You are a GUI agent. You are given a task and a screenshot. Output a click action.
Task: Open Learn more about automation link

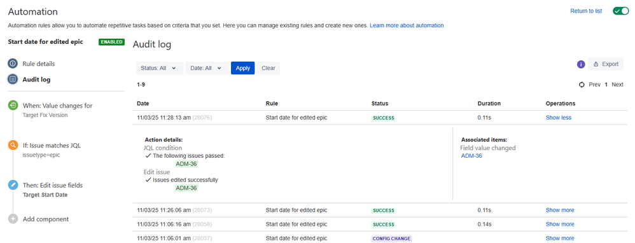point(407,25)
